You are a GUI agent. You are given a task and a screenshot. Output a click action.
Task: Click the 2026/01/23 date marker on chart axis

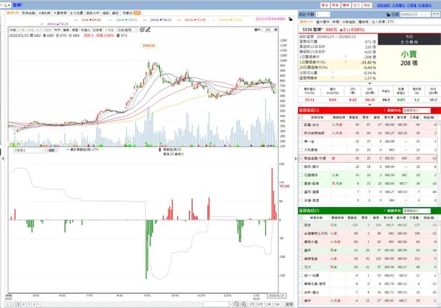coord(277,295)
